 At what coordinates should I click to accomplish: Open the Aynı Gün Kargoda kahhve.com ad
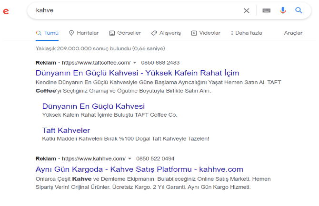point(140,169)
